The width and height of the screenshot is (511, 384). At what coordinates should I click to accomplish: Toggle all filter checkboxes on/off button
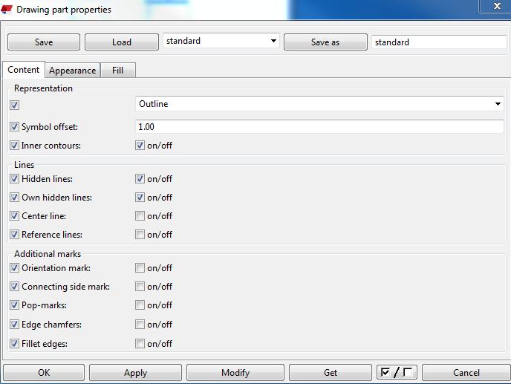click(x=397, y=372)
